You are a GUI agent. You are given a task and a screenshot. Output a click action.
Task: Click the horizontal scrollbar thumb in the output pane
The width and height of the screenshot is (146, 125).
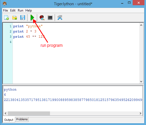tap(29, 113)
